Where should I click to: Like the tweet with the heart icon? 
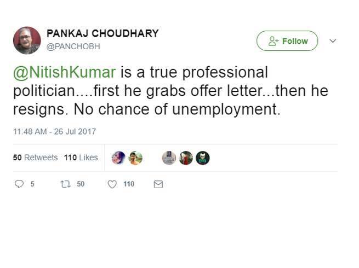click(x=112, y=184)
